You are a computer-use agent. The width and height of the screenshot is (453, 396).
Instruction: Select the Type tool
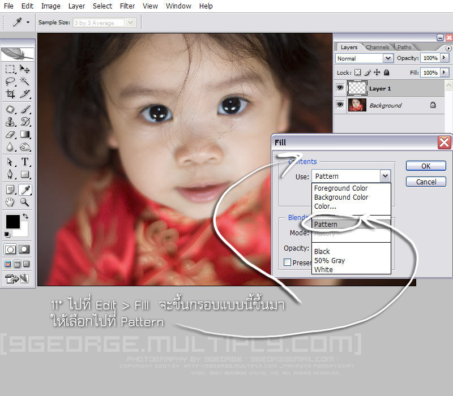click(24, 162)
